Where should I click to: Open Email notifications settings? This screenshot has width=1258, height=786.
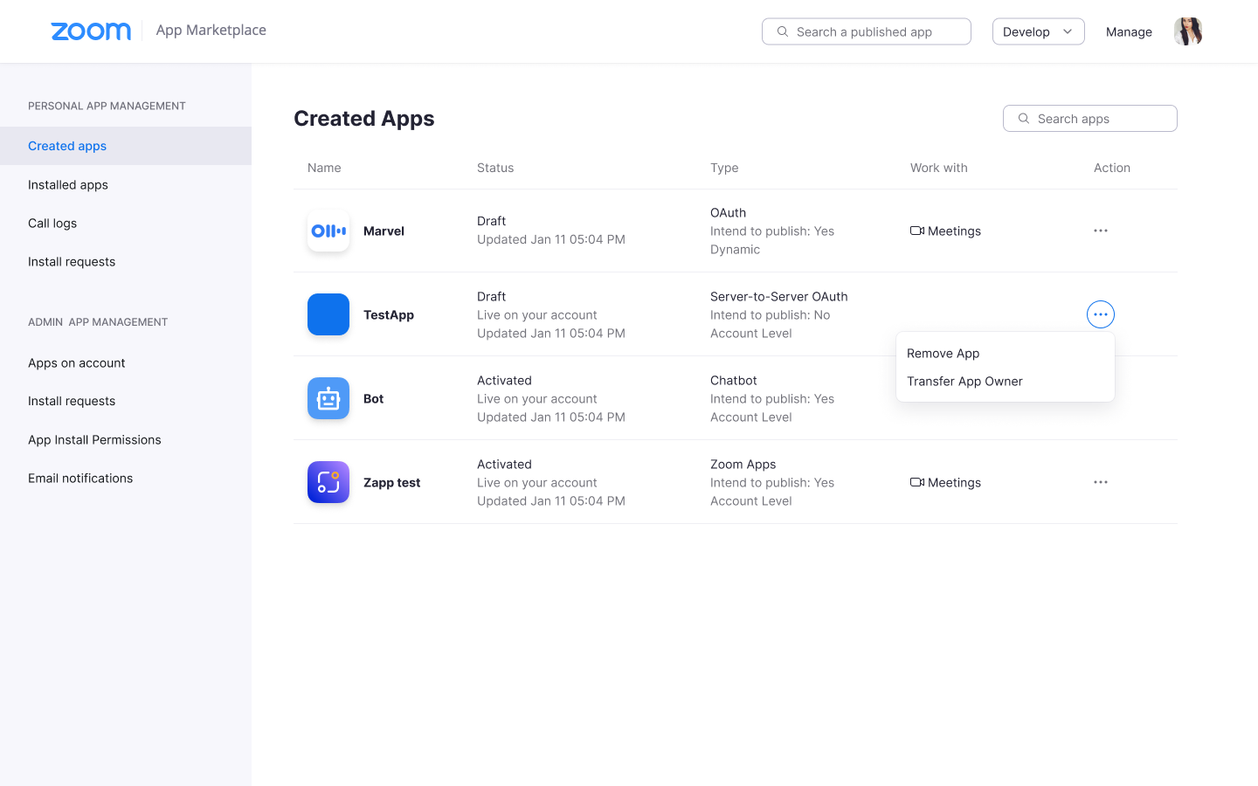click(80, 478)
